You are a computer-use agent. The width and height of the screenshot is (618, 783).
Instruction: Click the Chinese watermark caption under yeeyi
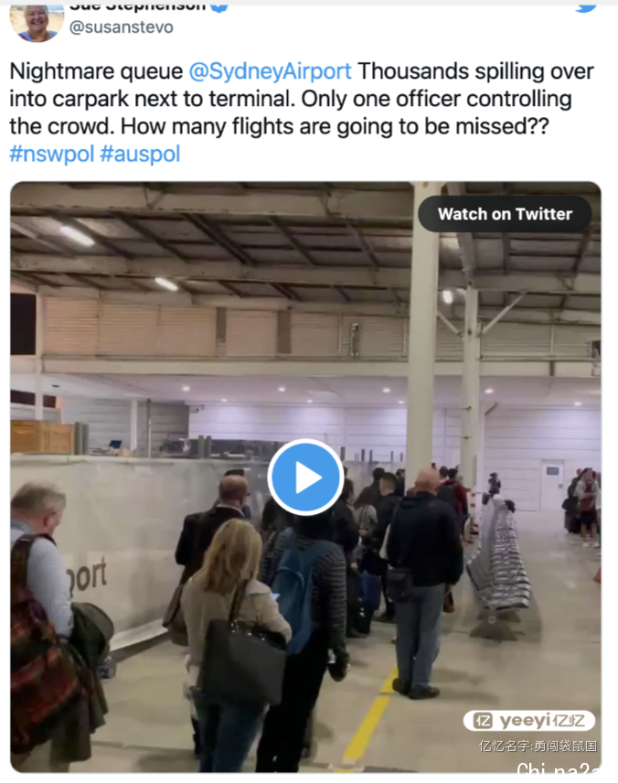pyautogui.click(x=538, y=746)
